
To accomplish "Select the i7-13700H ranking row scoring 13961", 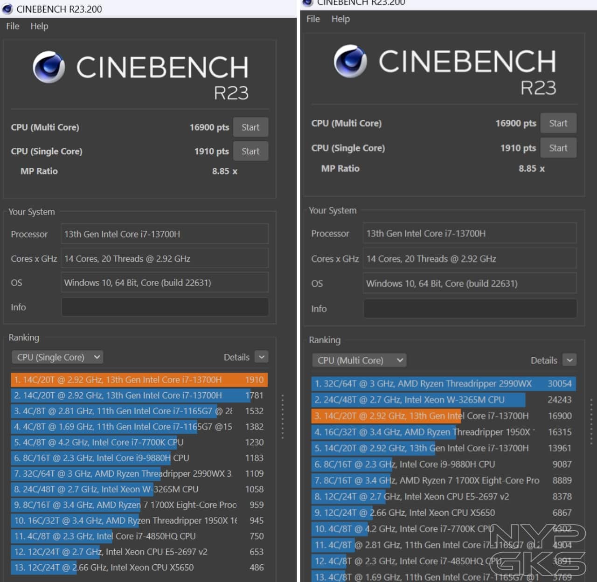I will (x=444, y=448).
